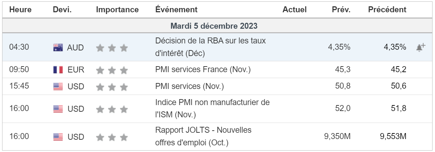Click the alert bell icon for RBA decision
Viewport: 435px width, 152px height.
click(421, 47)
